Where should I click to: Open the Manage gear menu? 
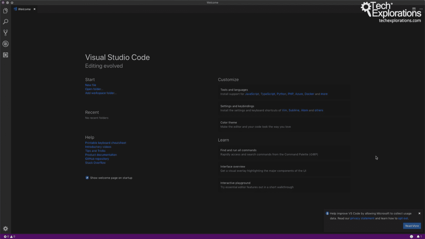pyautogui.click(x=5, y=229)
